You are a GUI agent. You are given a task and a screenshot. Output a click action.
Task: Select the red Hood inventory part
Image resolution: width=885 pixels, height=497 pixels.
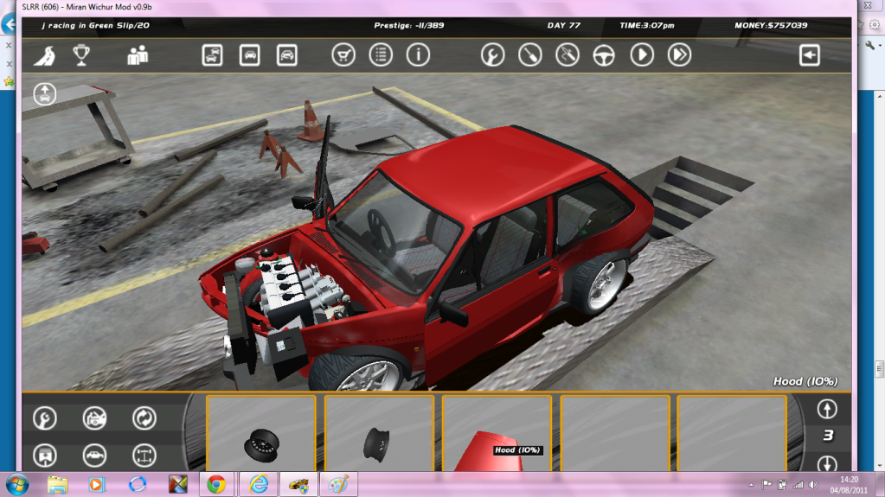coord(497,433)
